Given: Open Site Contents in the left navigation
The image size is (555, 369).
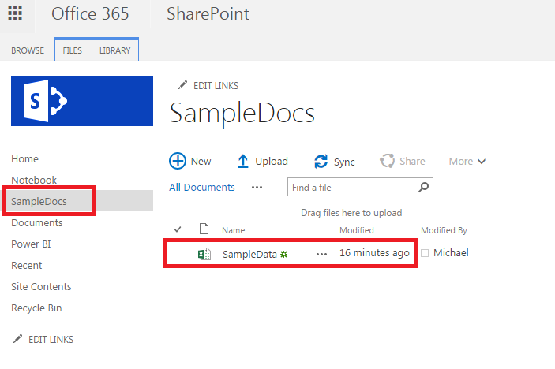Looking at the screenshot, I should point(41,286).
